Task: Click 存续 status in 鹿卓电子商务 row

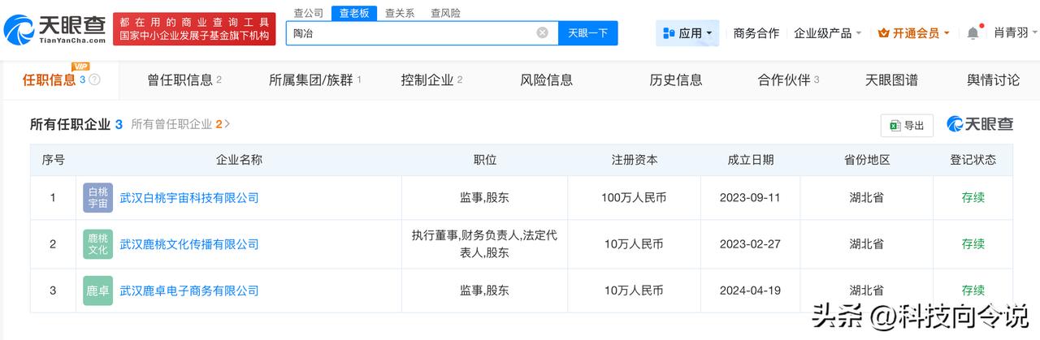Action: click(973, 291)
